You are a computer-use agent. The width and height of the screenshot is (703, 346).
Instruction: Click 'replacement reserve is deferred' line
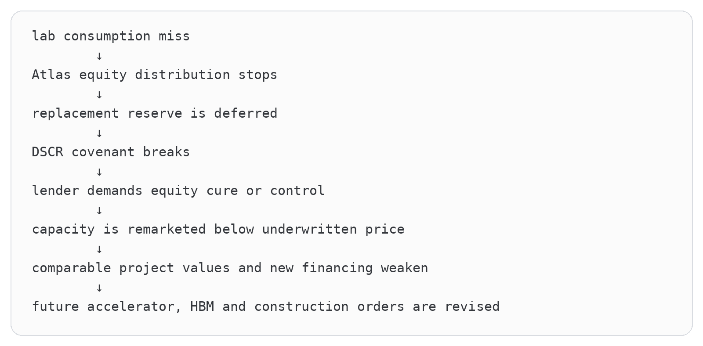[x=155, y=114]
